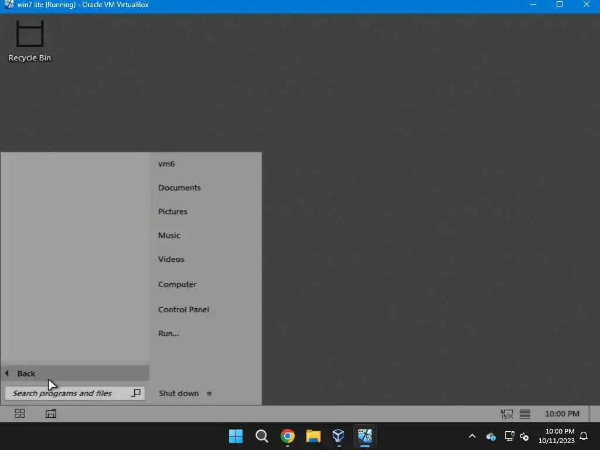Close the VirtualBox window
This screenshot has width=600, height=450.
[x=586, y=5]
